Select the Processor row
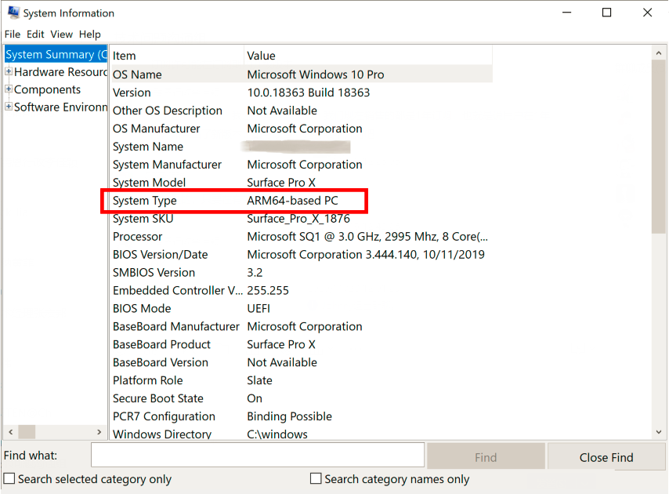The width and height of the screenshot is (669, 494). (x=302, y=237)
